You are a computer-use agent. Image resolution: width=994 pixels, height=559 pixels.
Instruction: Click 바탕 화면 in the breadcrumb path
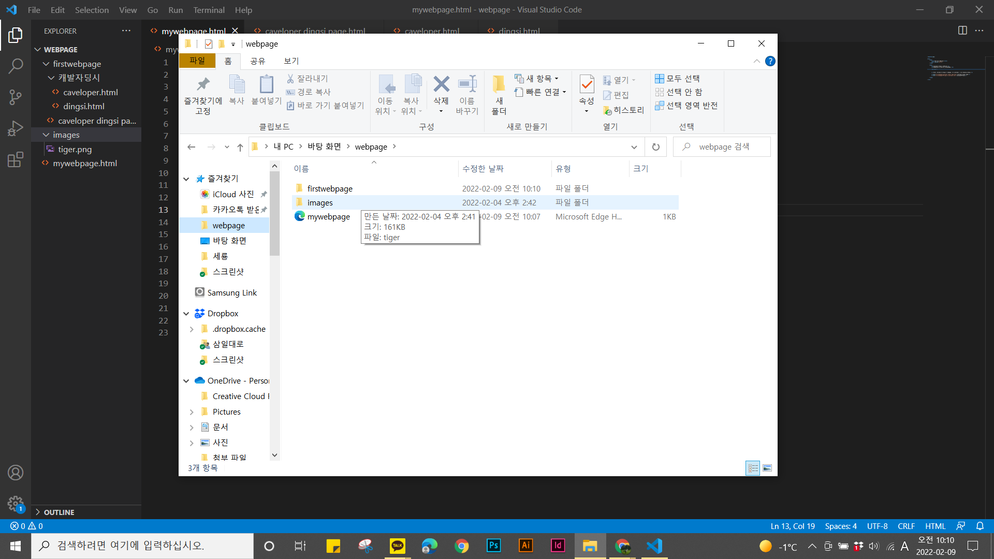pyautogui.click(x=324, y=147)
